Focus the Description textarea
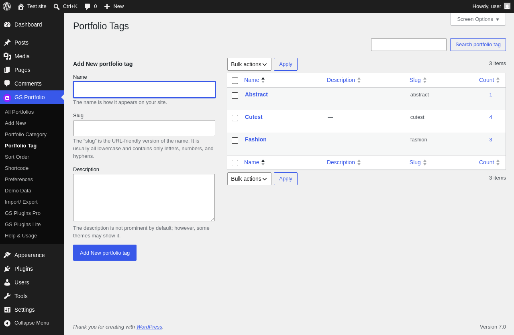 144,198
